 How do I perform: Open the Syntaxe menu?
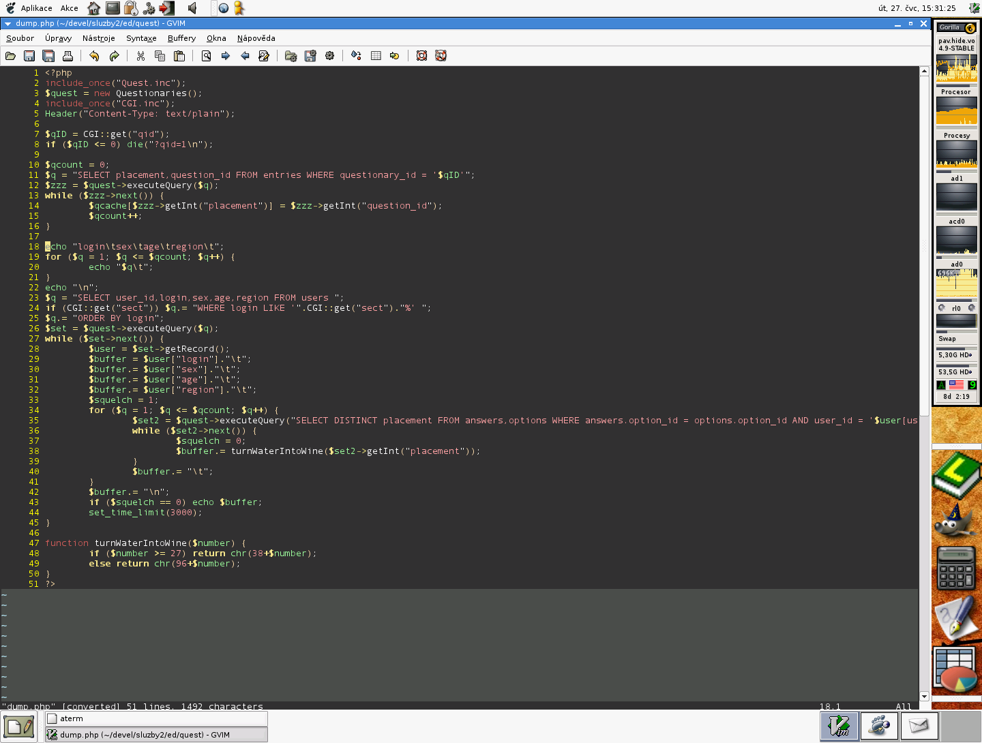[140, 38]
